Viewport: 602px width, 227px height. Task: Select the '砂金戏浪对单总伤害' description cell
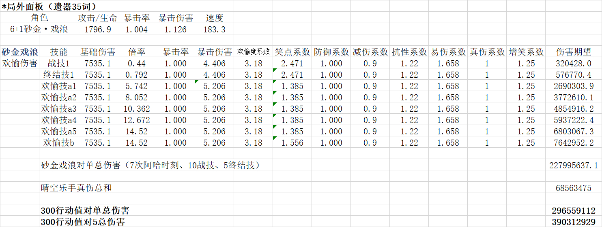pos(150,165)
